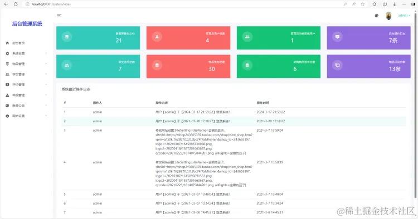Image resolution: width=418 pixels, height=219 pixels.
Task: Click the comment icon beside 评论管理
Action: (x=7, y=85)
